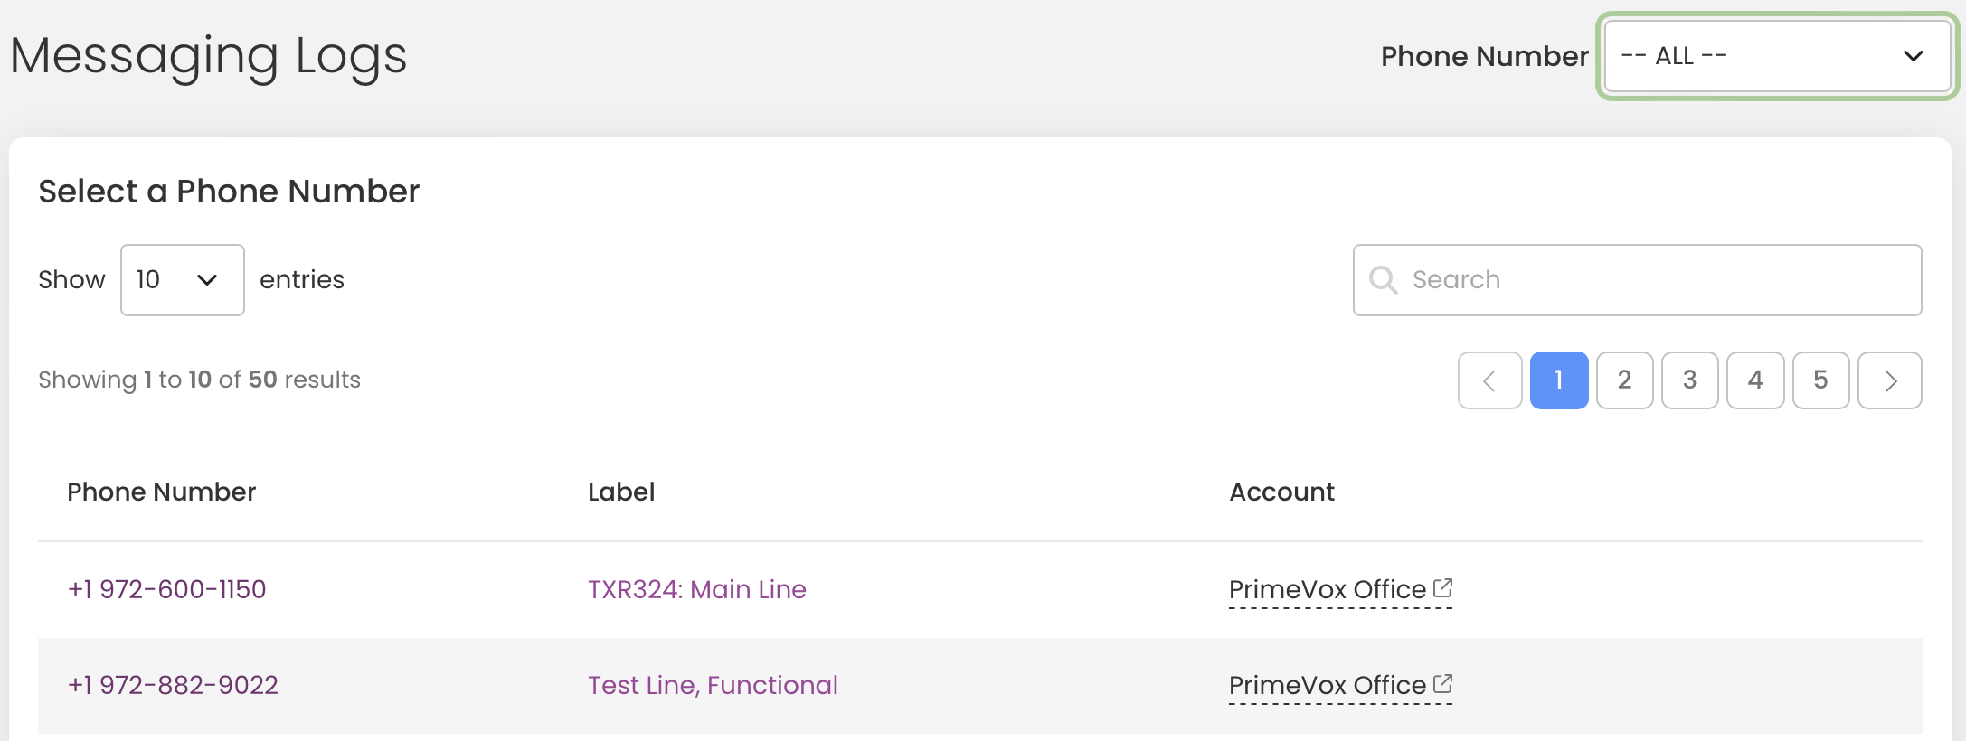Screen dimensions: 1966x741
Task: Go to next page arrow
Action: pyautogui.click(x=1890, y=380)
